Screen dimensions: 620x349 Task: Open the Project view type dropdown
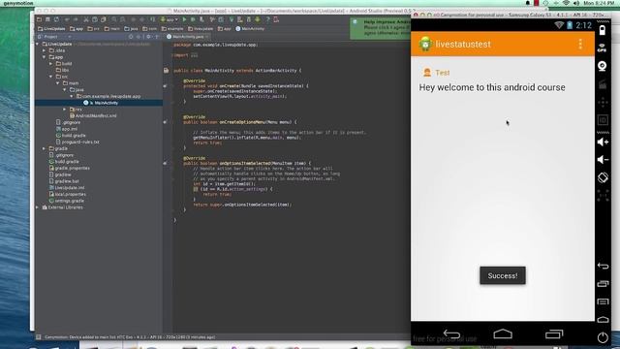coord(54,37)
